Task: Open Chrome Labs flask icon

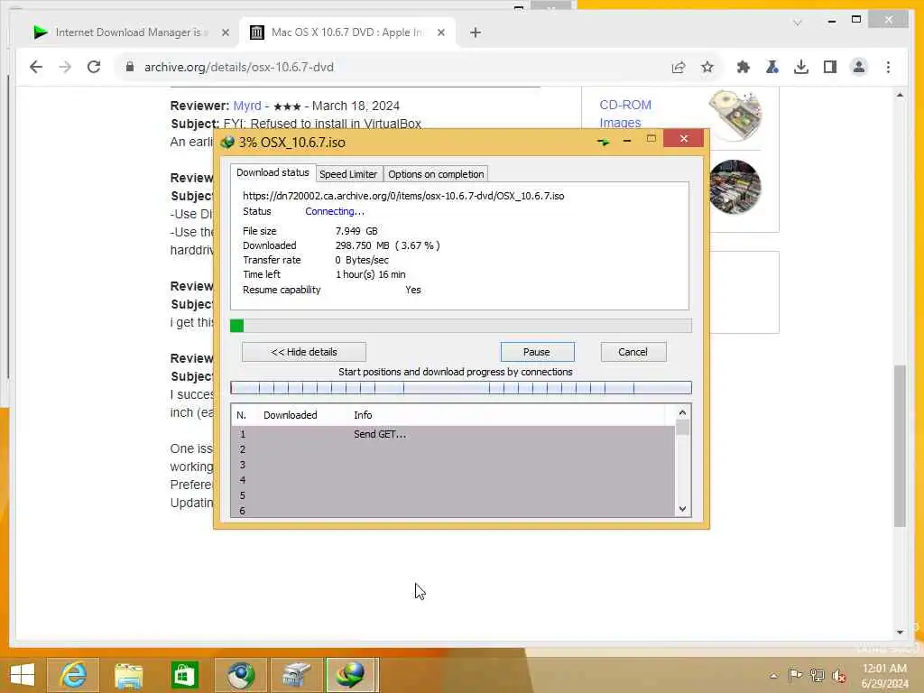Action: click(x=772, y=67)
